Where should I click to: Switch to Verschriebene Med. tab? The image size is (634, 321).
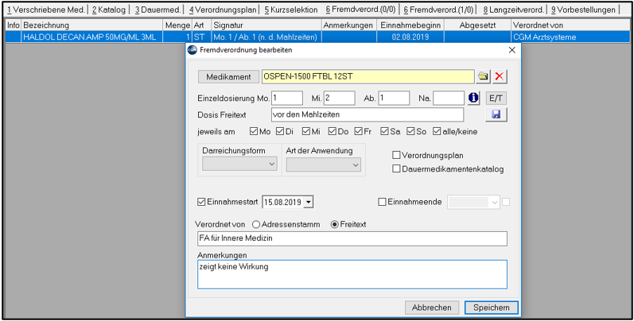[45, 10]
